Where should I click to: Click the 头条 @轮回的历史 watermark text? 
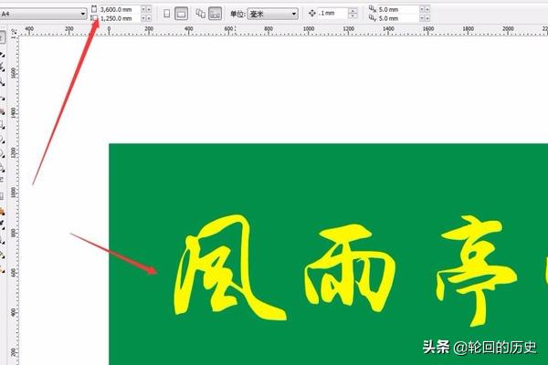point(479,347)
